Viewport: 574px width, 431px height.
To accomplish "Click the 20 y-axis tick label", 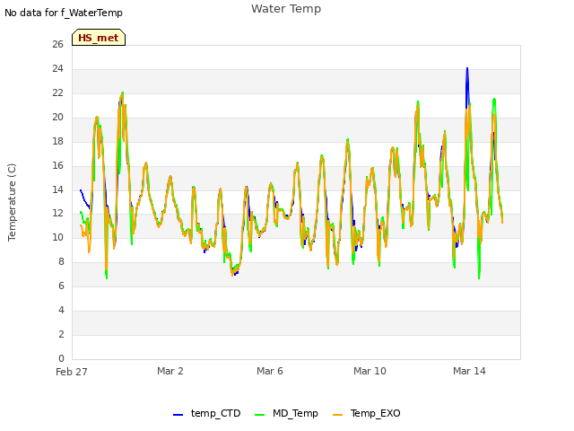I will 57,117.
